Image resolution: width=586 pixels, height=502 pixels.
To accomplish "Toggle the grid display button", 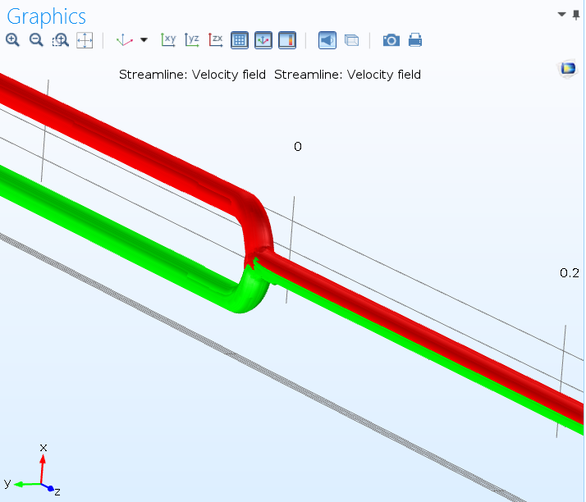I will [240, 39].
